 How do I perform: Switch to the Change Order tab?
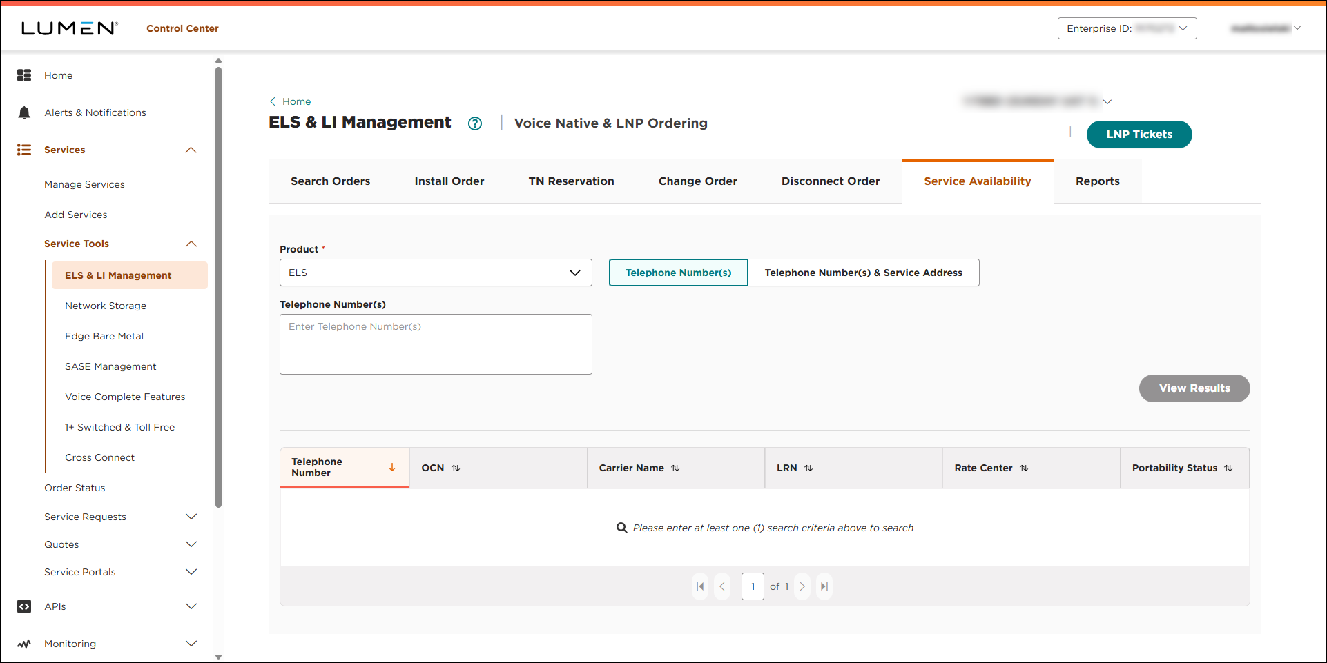[697, 181]
